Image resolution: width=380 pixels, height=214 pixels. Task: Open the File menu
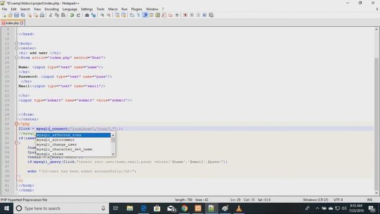point(4,10)
